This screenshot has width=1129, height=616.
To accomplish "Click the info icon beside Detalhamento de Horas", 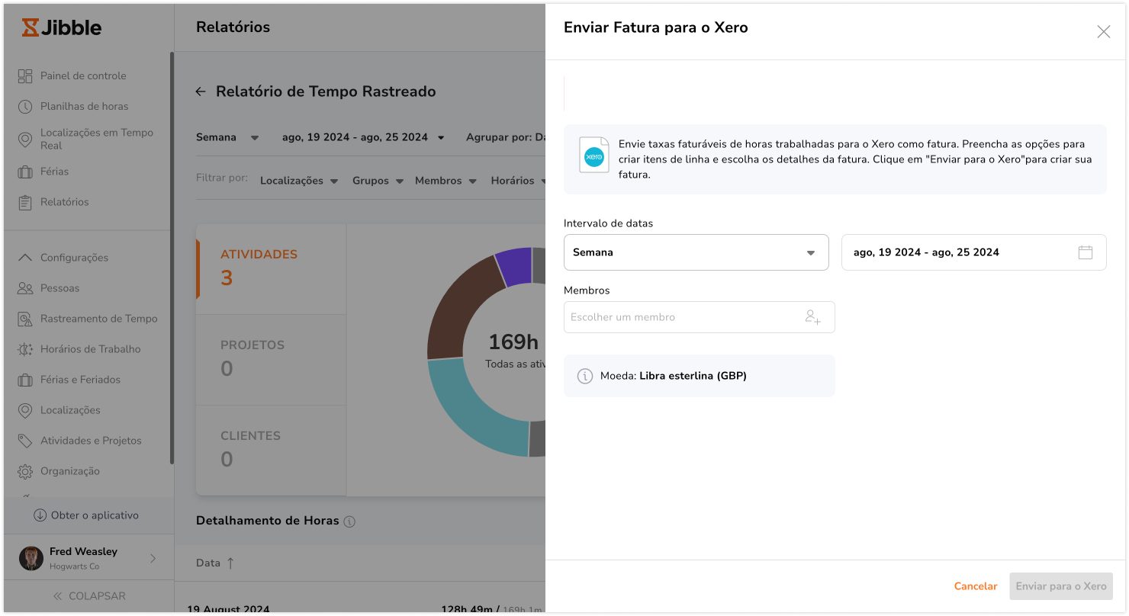I will (349, 521).
